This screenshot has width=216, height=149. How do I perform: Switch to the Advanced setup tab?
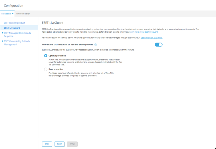pos(23,14)
